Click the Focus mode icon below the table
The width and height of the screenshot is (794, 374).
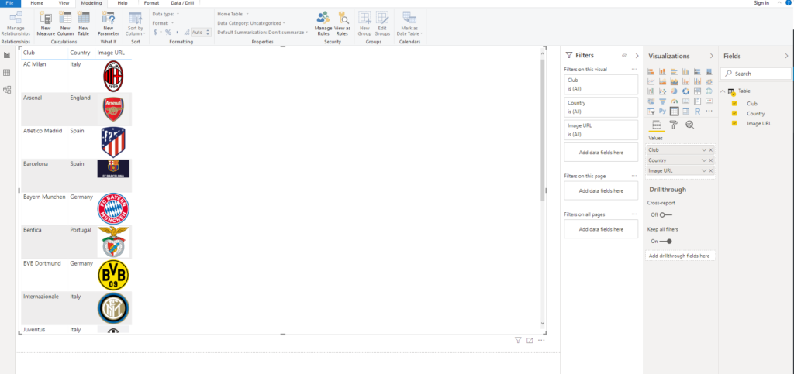(x=530, y=340)
